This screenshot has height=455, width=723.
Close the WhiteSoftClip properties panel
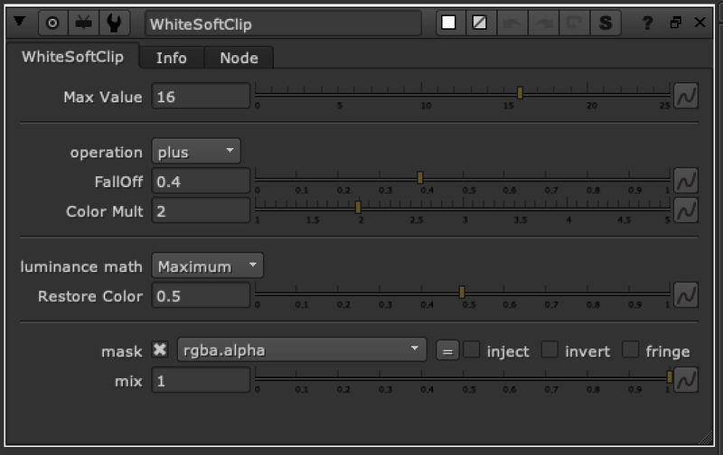coord(700,22)
